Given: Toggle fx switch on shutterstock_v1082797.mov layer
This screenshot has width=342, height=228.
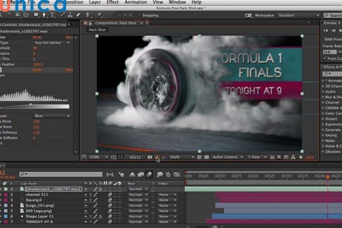Looking at the screenshot, I should (x=100, y=189).
